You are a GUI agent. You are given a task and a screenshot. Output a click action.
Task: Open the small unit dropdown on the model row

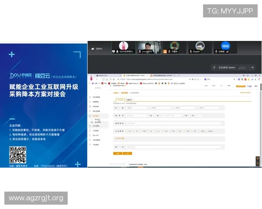click(200, 115)
